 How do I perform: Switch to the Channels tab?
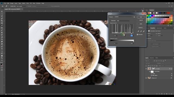point(152,58)
